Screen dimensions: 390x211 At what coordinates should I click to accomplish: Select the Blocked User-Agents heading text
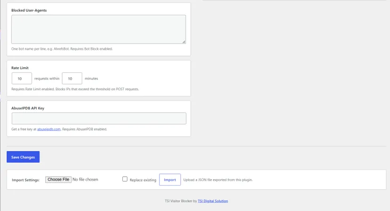pos(29,10)
